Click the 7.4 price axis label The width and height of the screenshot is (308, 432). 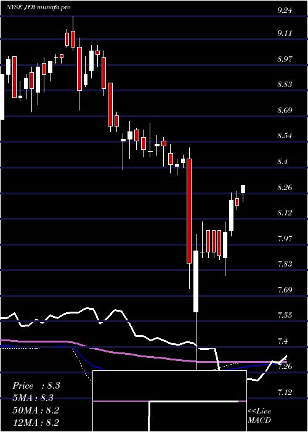282,341
